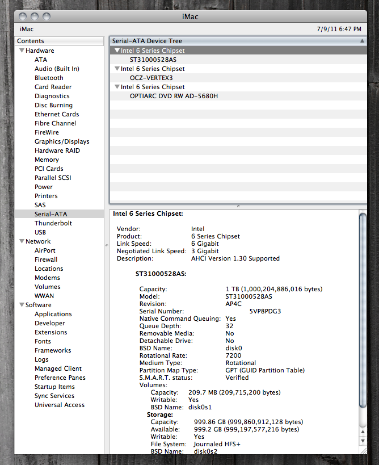Click the horizontal pane divider handle
Image resolution: width=379 pixels, height=465 pixels.
(238, 206)
